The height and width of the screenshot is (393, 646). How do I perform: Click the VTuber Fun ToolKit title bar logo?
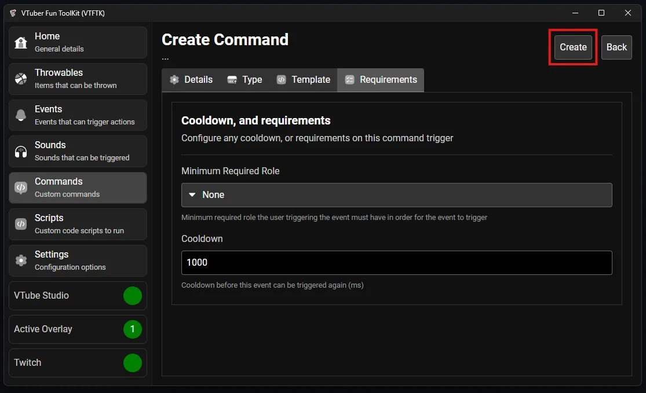pyautogui.click(x=13, y=13)
